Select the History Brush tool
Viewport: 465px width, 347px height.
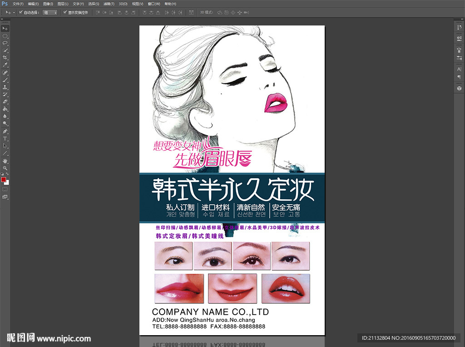(5, 95)
